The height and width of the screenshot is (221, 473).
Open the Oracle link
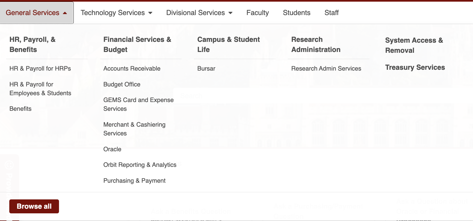pos(112,149)
